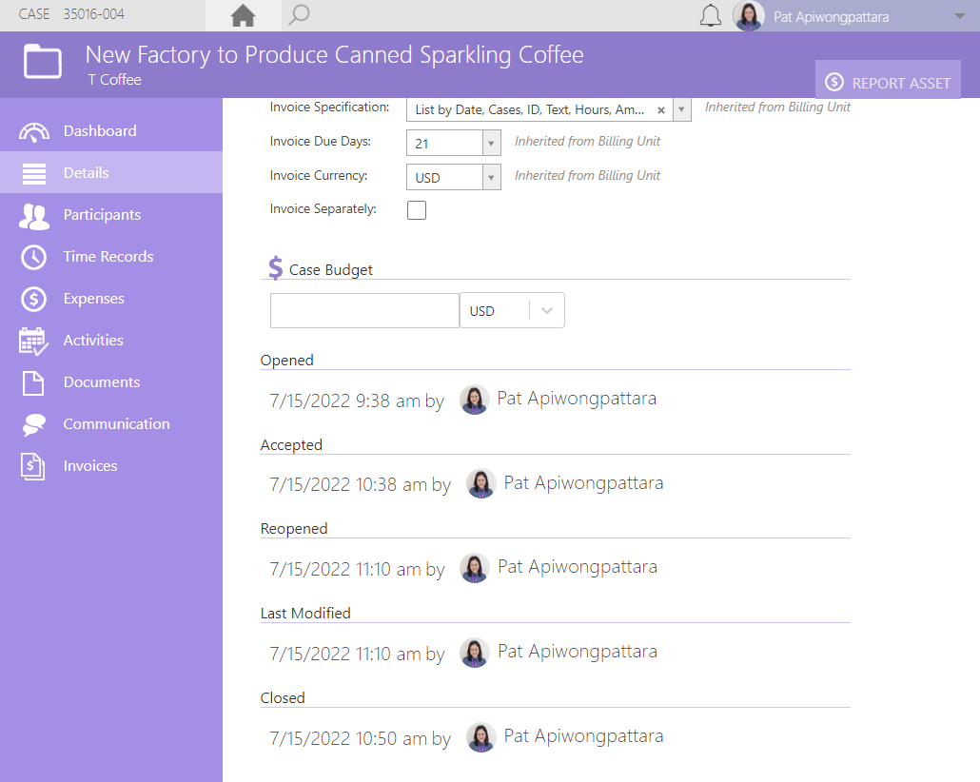
Task: Click the user avatar in top bar
Action: (749, 15)
